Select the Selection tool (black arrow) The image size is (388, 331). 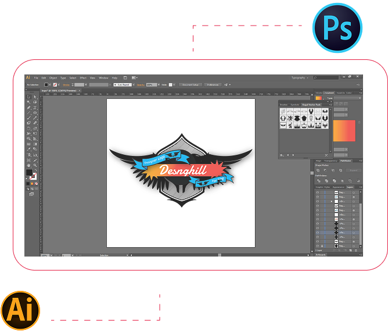pyautogui.click(x=29, y=97)
